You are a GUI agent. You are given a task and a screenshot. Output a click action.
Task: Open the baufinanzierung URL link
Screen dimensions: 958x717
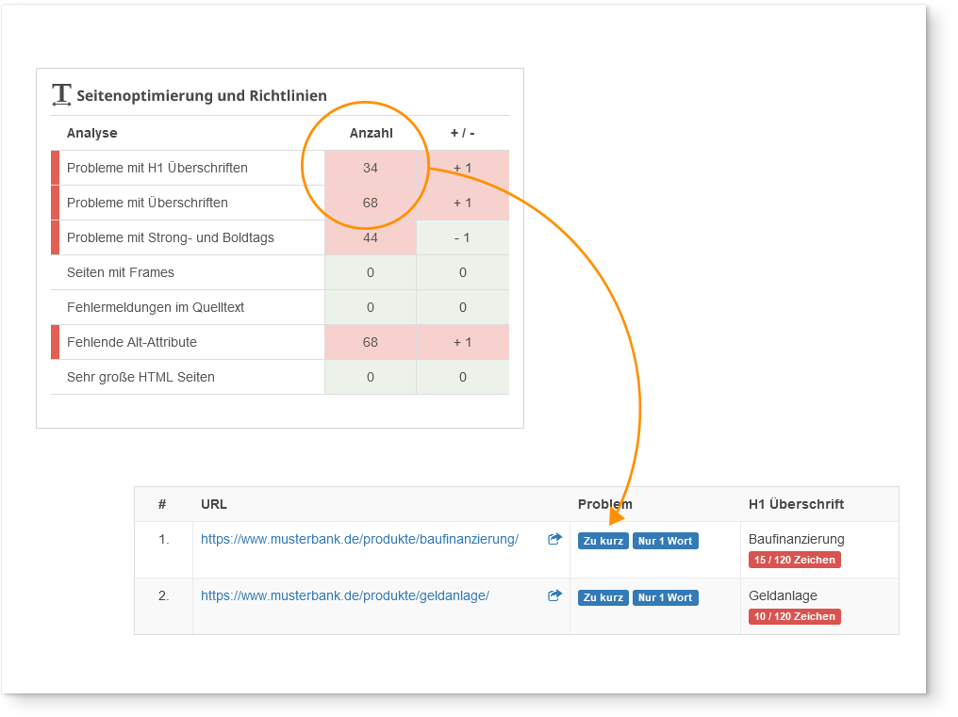click(359, 539)
